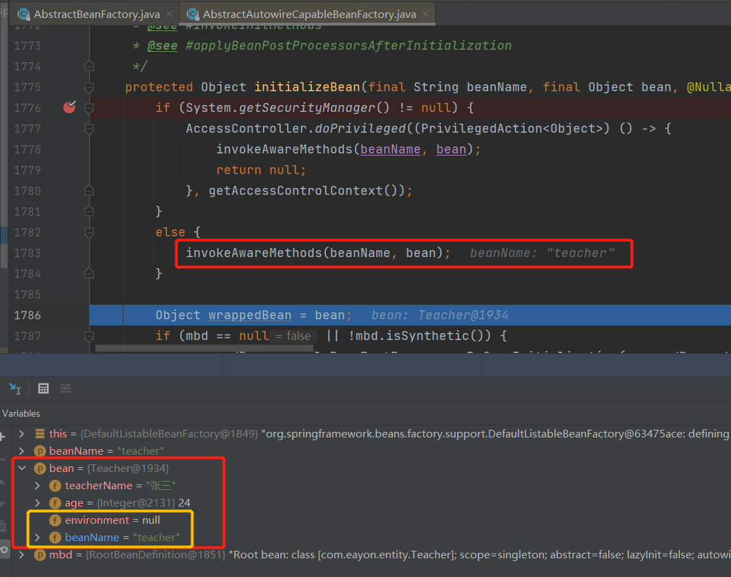Click the editor horizontal scrollbar thumb
The height and width of the screenshot is (577, 731).
pos(204,348)
